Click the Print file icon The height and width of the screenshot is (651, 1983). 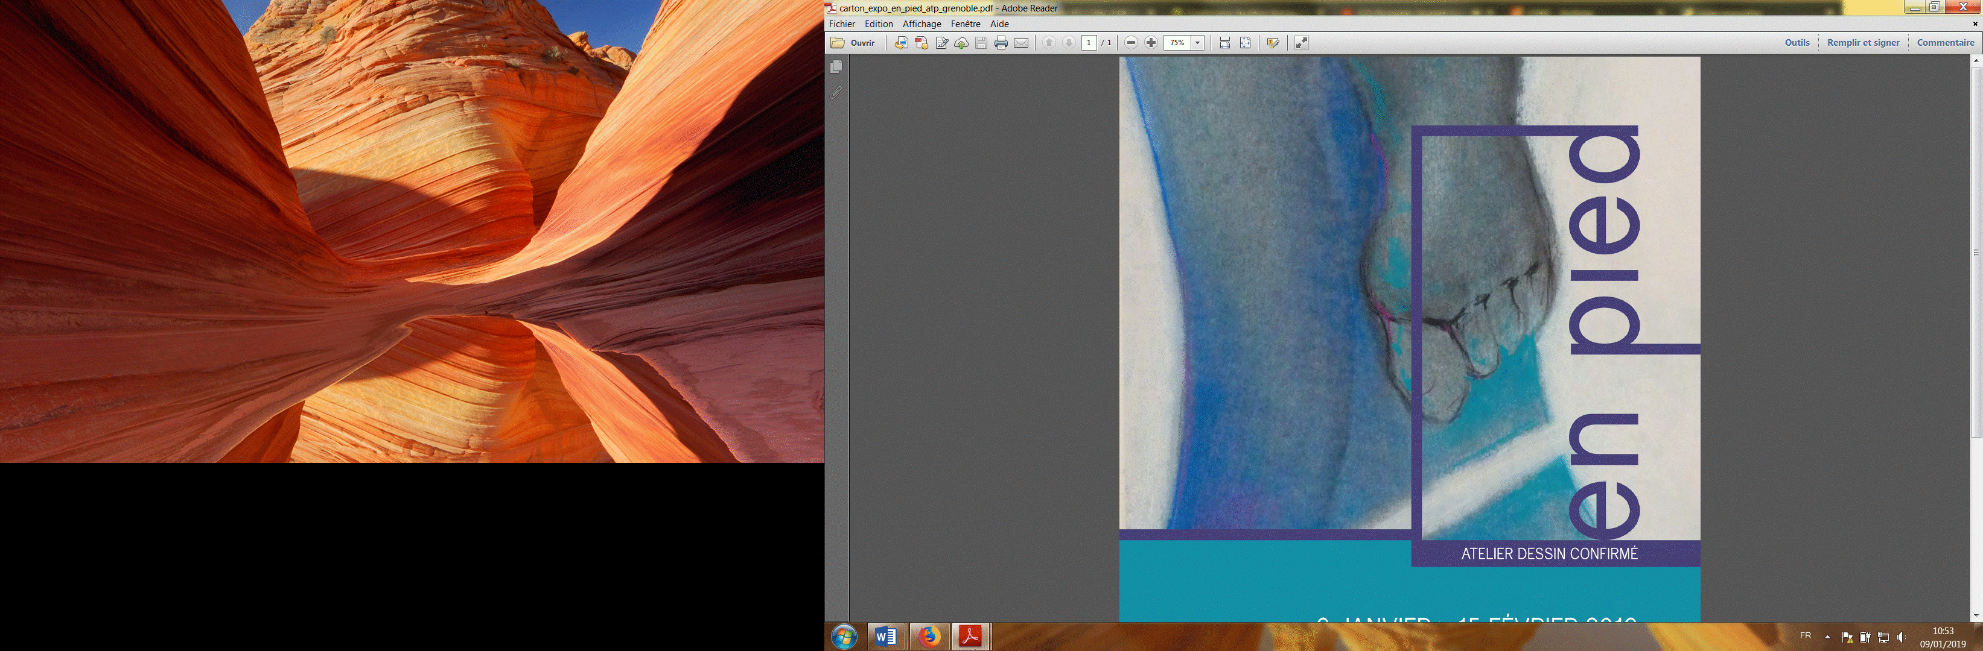pos(1001,43)
